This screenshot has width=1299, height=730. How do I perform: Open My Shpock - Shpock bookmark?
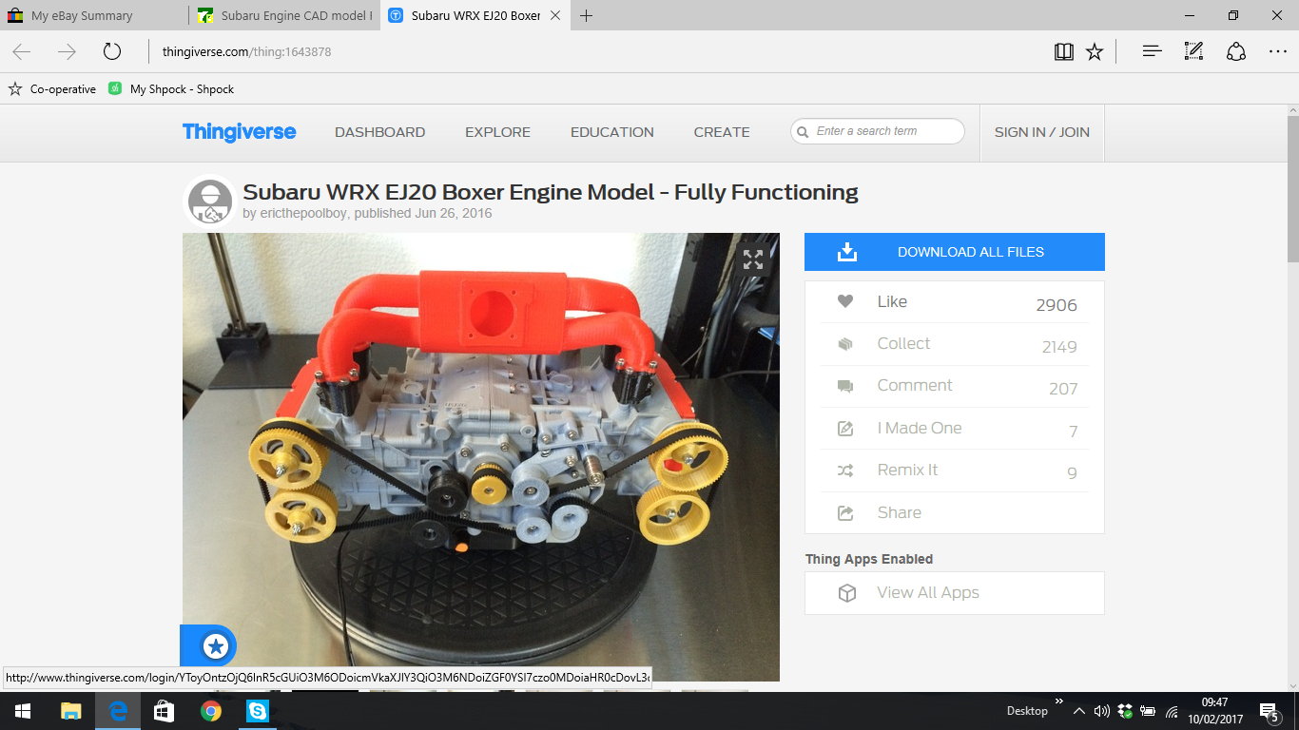(x=171, y=88)
